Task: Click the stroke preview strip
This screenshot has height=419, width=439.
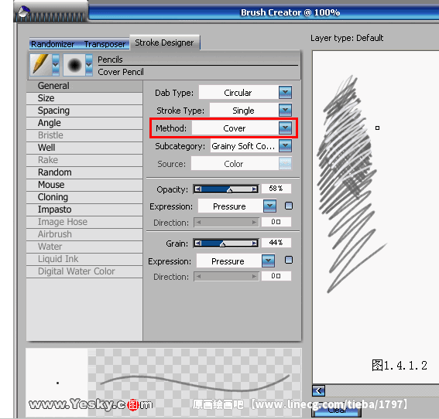Action: pyautogui.click(x=195, y=383)
